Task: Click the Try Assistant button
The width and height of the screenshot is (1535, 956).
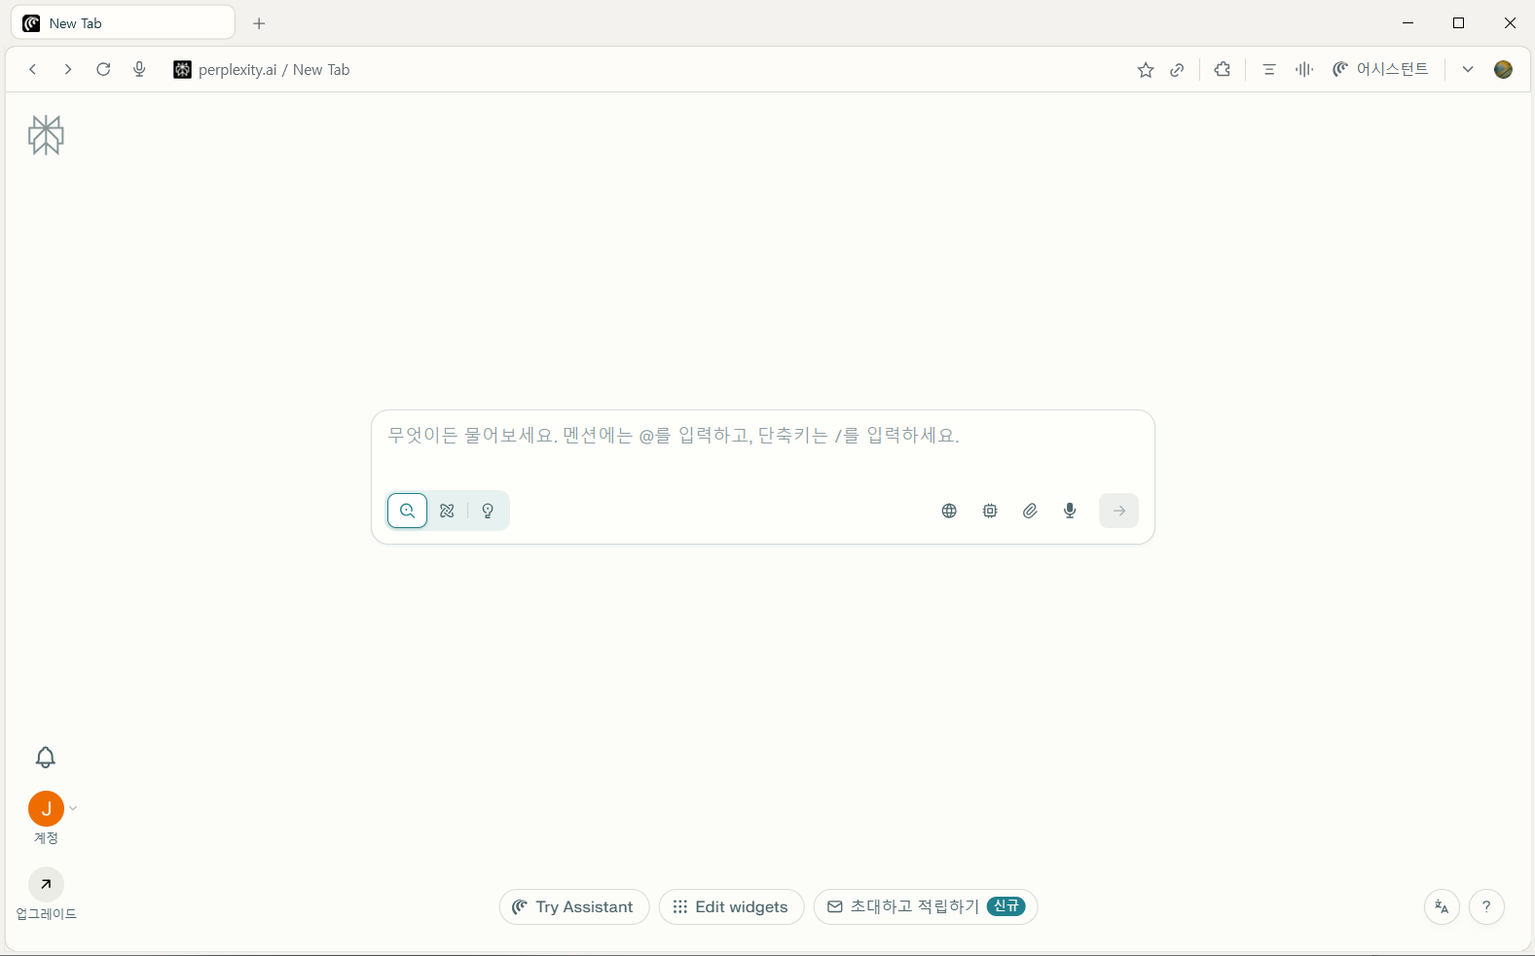Action: click(573, 906)
